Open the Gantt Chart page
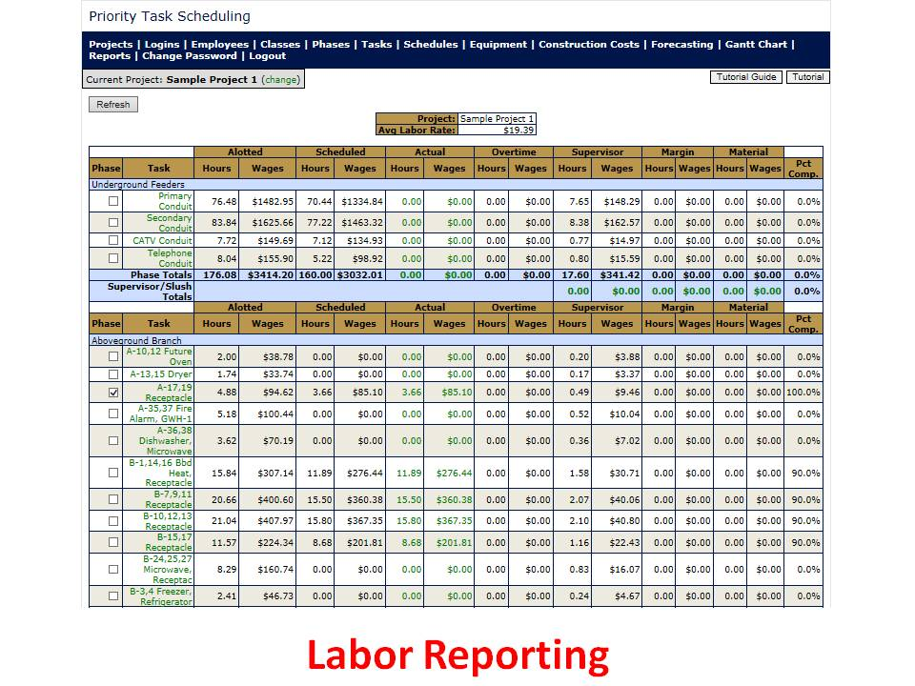The image size is (915, 686). (756, 45)
